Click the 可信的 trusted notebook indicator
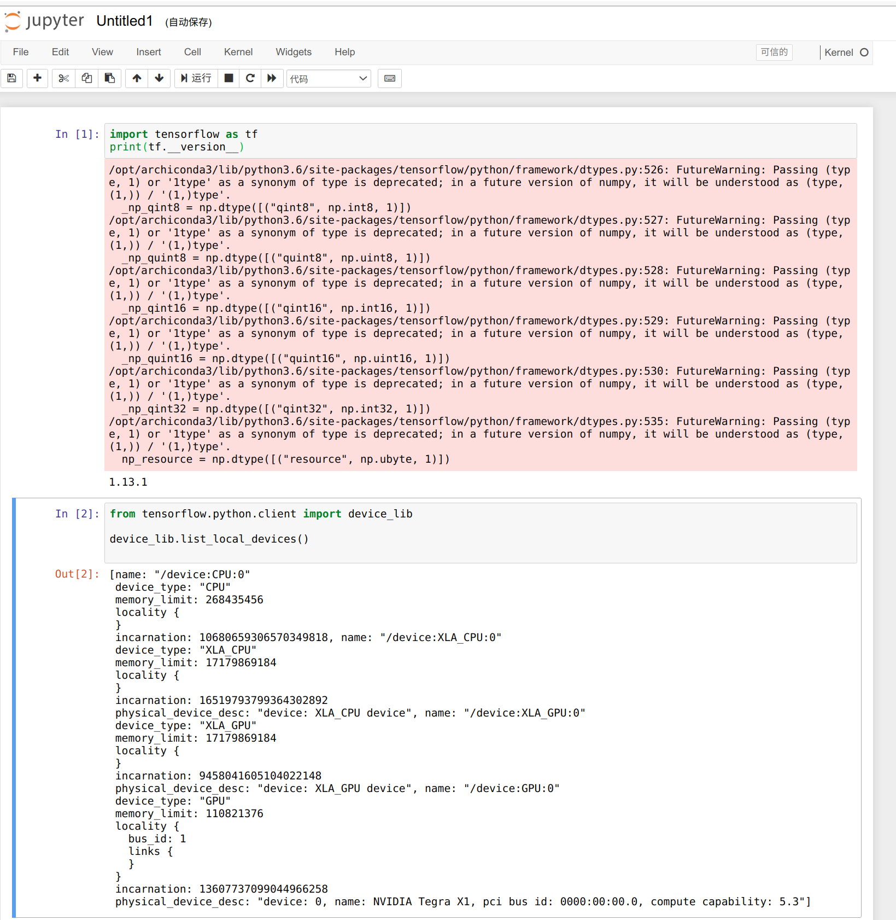896x920 pixels. 774,52
